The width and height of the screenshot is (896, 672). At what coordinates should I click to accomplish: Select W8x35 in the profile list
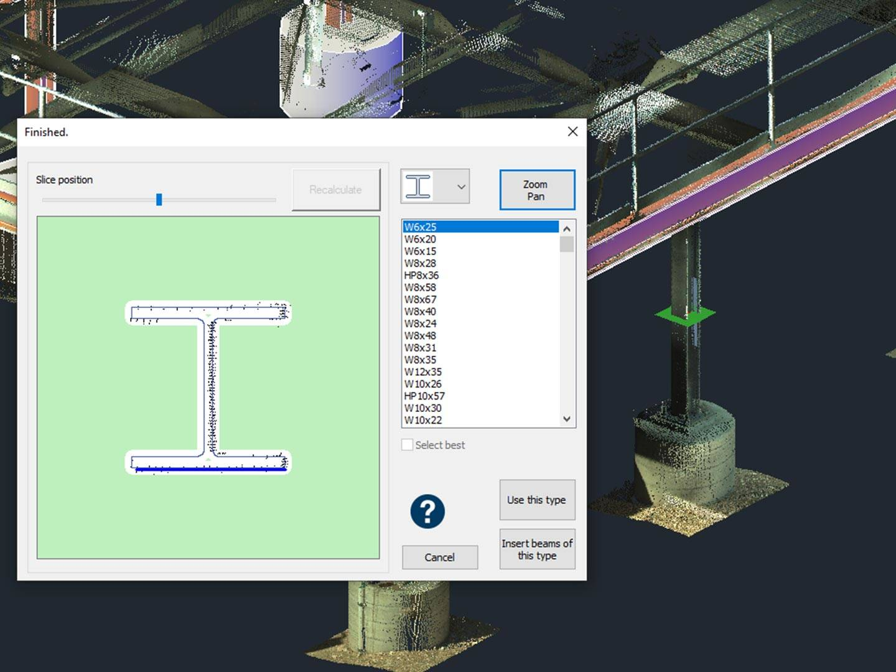pos(481,360)
